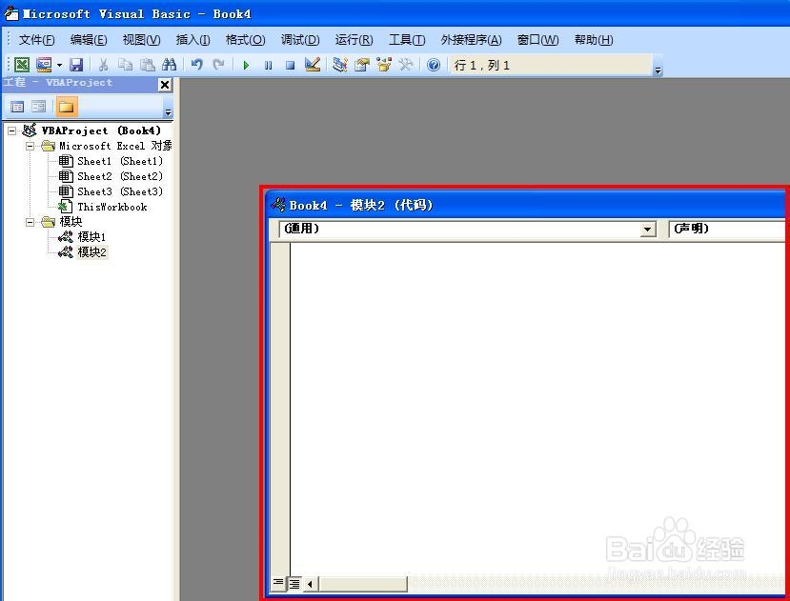Click the 行 1, 列 1 position indicator
The width and height of the screenshot is (790, 601).
[x=550, y=65]
